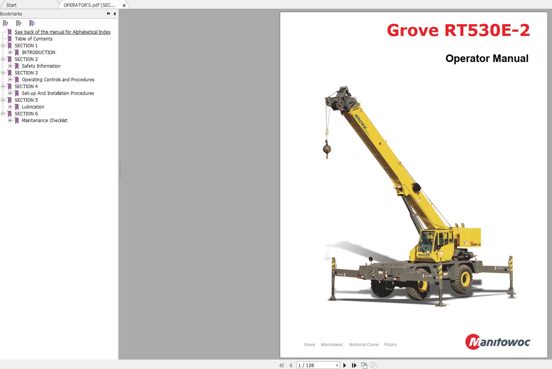Select the Operating Controls and Procedures bookmark
552x369 pixels.
coord(58,80)
